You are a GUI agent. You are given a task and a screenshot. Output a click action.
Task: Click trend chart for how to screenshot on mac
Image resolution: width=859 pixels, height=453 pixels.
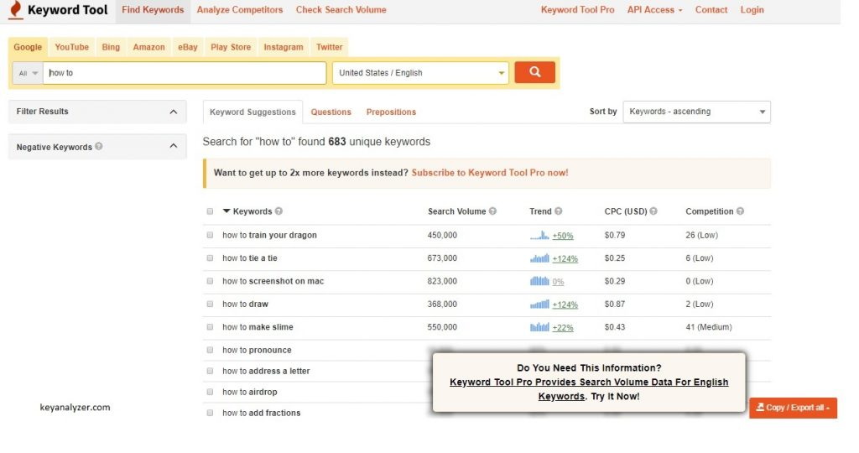point(539,282)
